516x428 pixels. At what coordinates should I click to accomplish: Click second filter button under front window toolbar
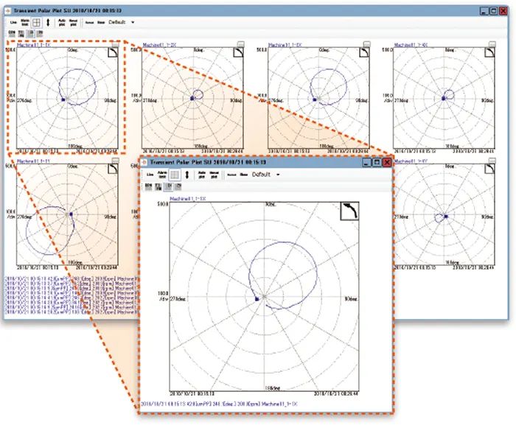point(158,186)
